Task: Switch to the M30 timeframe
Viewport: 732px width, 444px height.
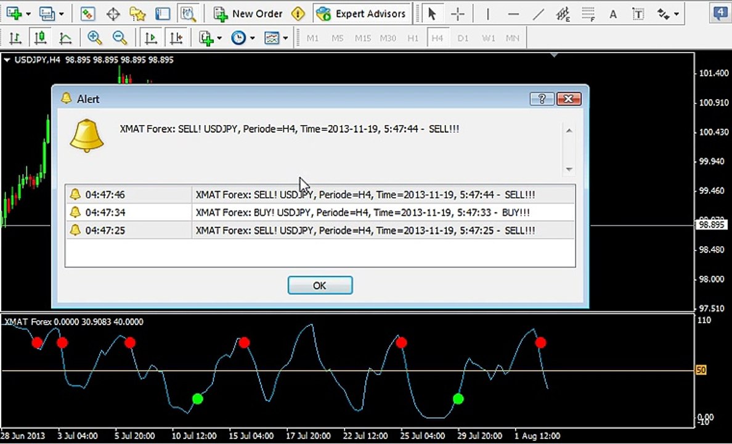Action: point(388,38)
